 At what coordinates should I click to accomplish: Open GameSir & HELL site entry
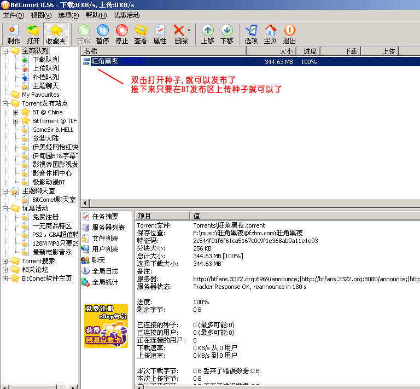click(52, 130)
